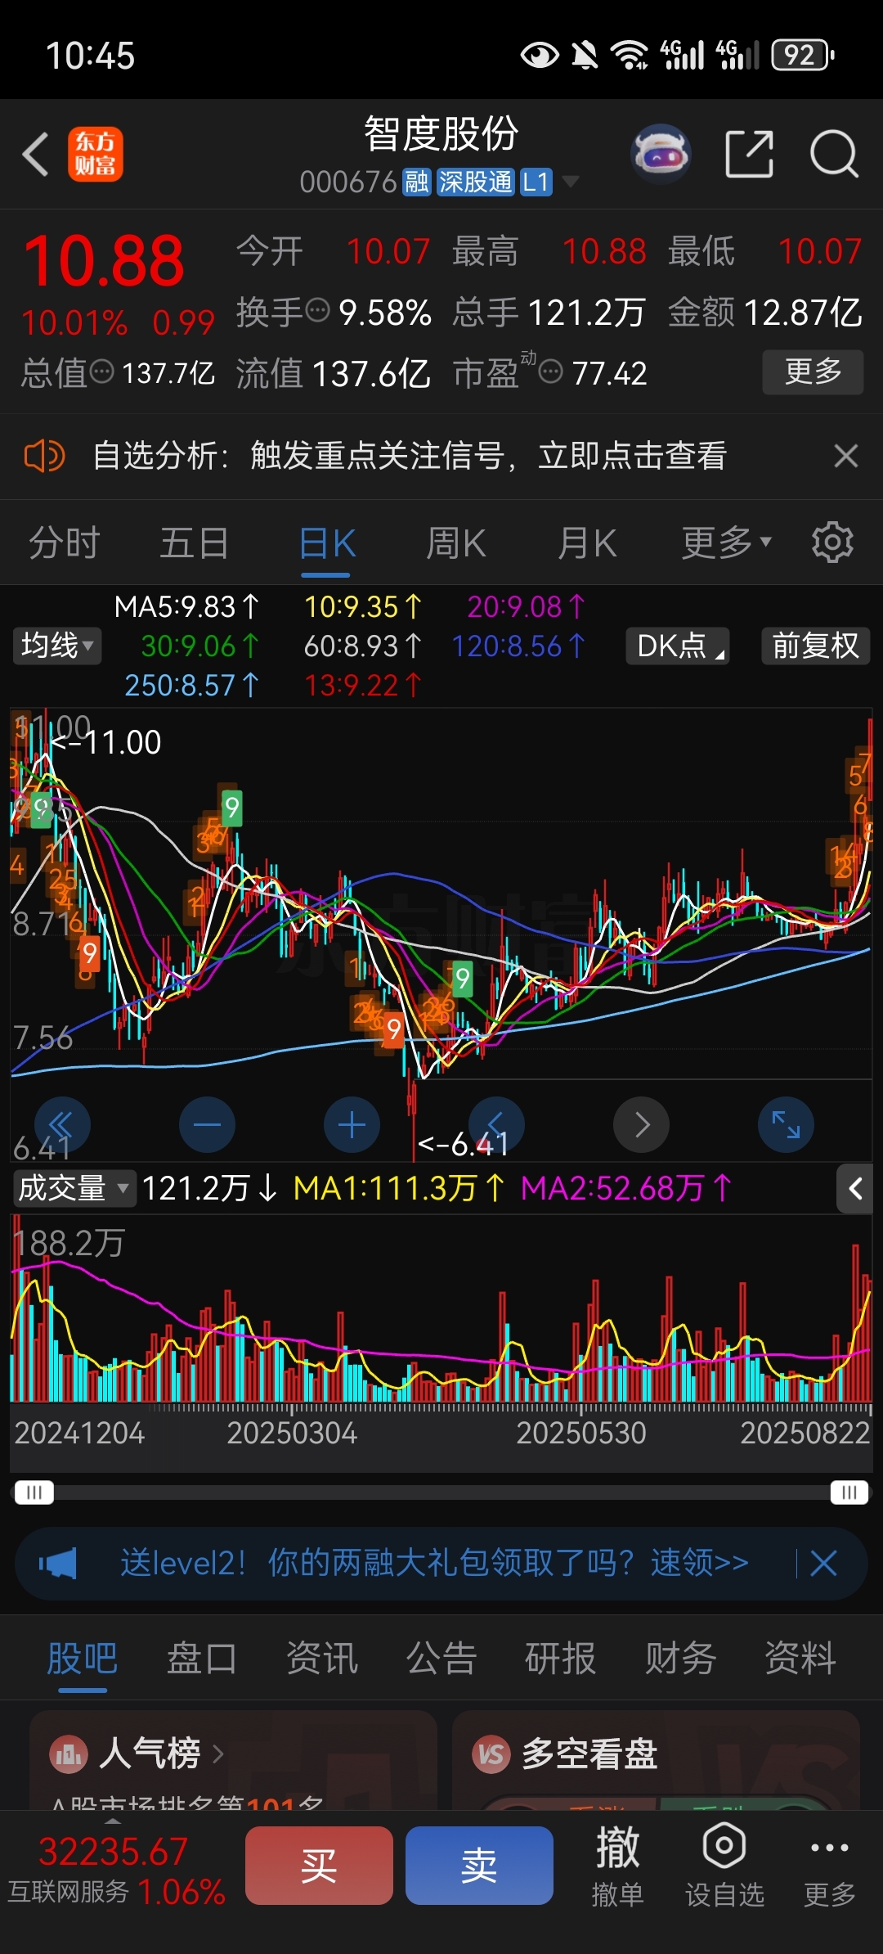Tap the 换手 info icon

coord(318,311)
